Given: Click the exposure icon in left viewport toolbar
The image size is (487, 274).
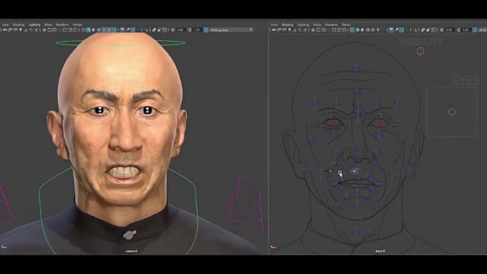Looking at the screenshot, I should pos(173,30).
